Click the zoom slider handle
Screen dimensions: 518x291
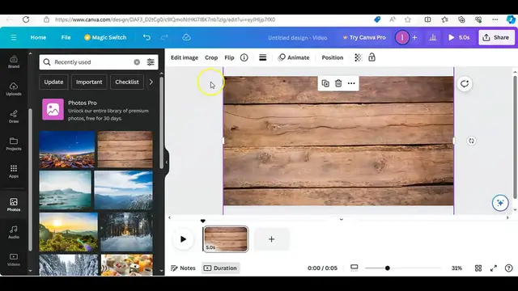[387, 268]
